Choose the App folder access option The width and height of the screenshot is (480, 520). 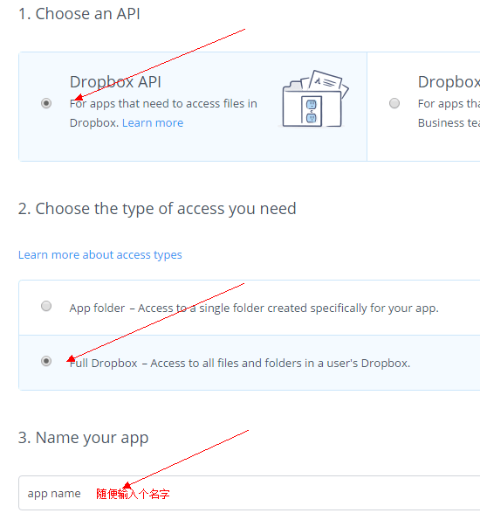click(46, 306)
